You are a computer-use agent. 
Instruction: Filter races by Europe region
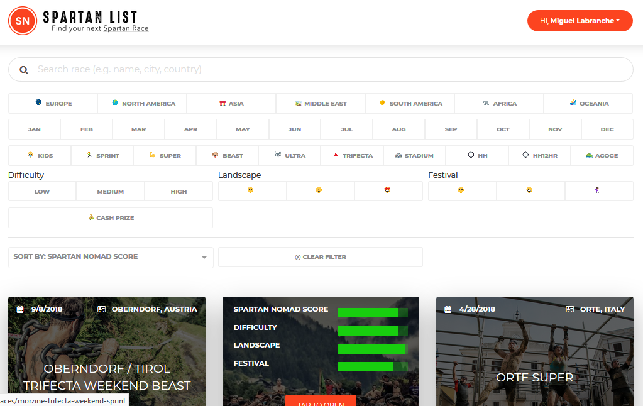[53, 104]
